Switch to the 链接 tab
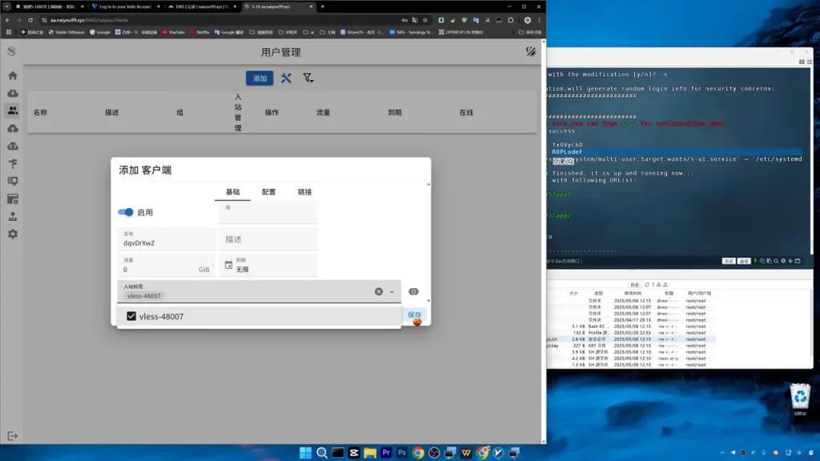The width and height of the screenshot is (820, 461). click(304, 192)
